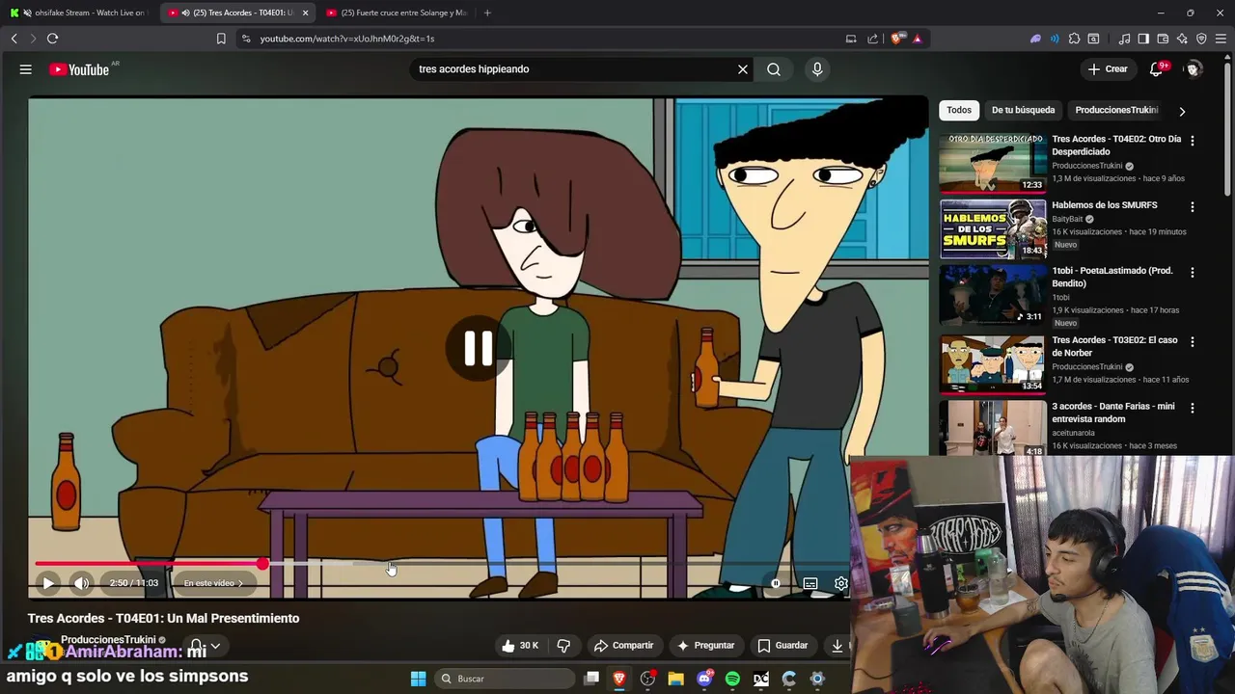Open File Explorer from the taskbar
Viewport: 1235px width, 694px height.
675,679
